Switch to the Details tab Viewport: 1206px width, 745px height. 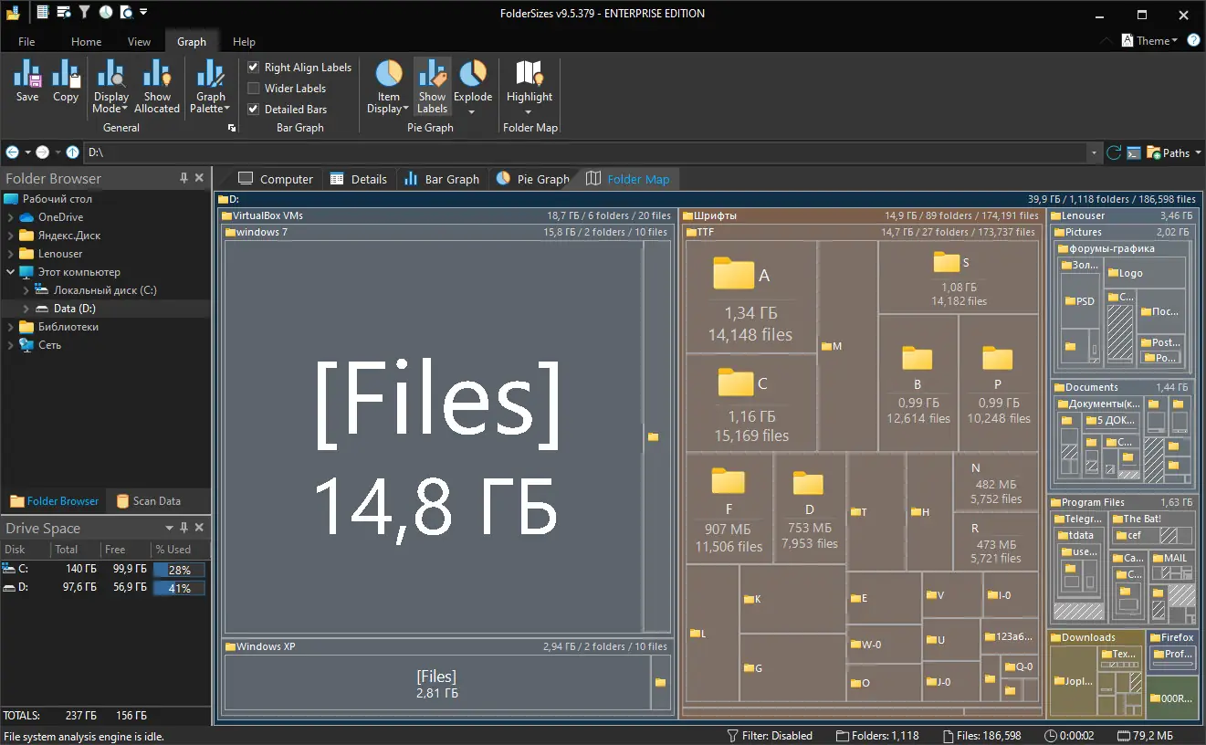click(x=359, y=179)
